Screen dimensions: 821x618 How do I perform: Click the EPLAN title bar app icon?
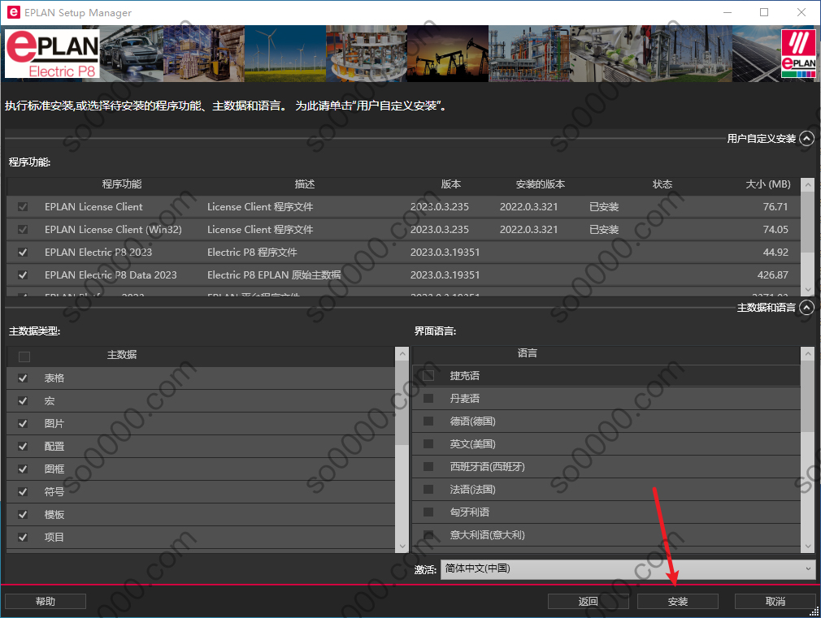point(13,12)
